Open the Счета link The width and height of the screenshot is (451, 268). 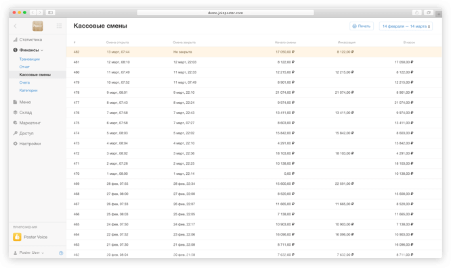click(24, 82)
